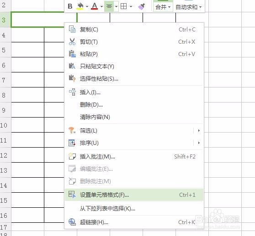Image resolution: width=255 pixels, height=236 pixels.
Task: Click the 筛选(L) filter entry
Action: click(x=134, y=130)
